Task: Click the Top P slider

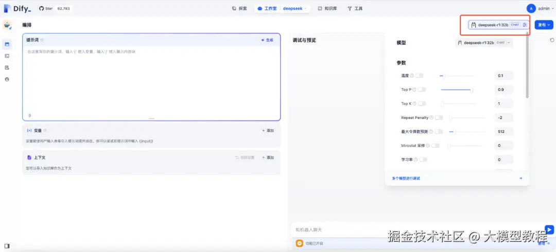Action: 458,90
